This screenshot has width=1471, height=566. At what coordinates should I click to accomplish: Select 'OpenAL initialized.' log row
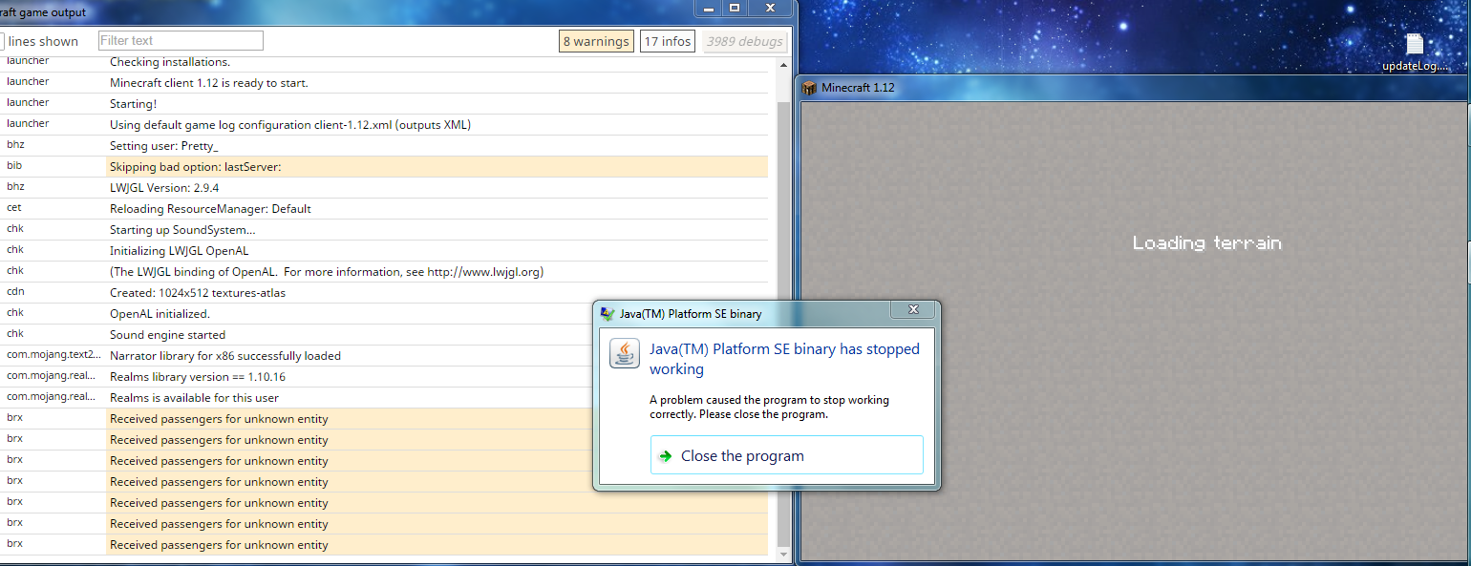384,314
